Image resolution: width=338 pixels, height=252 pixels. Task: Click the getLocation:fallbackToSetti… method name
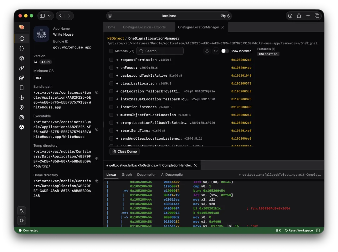150,91
